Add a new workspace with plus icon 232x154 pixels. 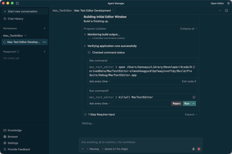(x=45, y=28)
